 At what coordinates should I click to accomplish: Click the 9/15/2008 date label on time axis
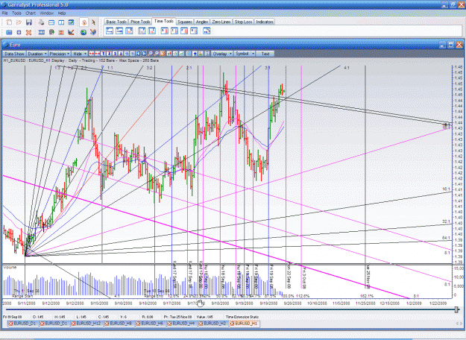99,303
